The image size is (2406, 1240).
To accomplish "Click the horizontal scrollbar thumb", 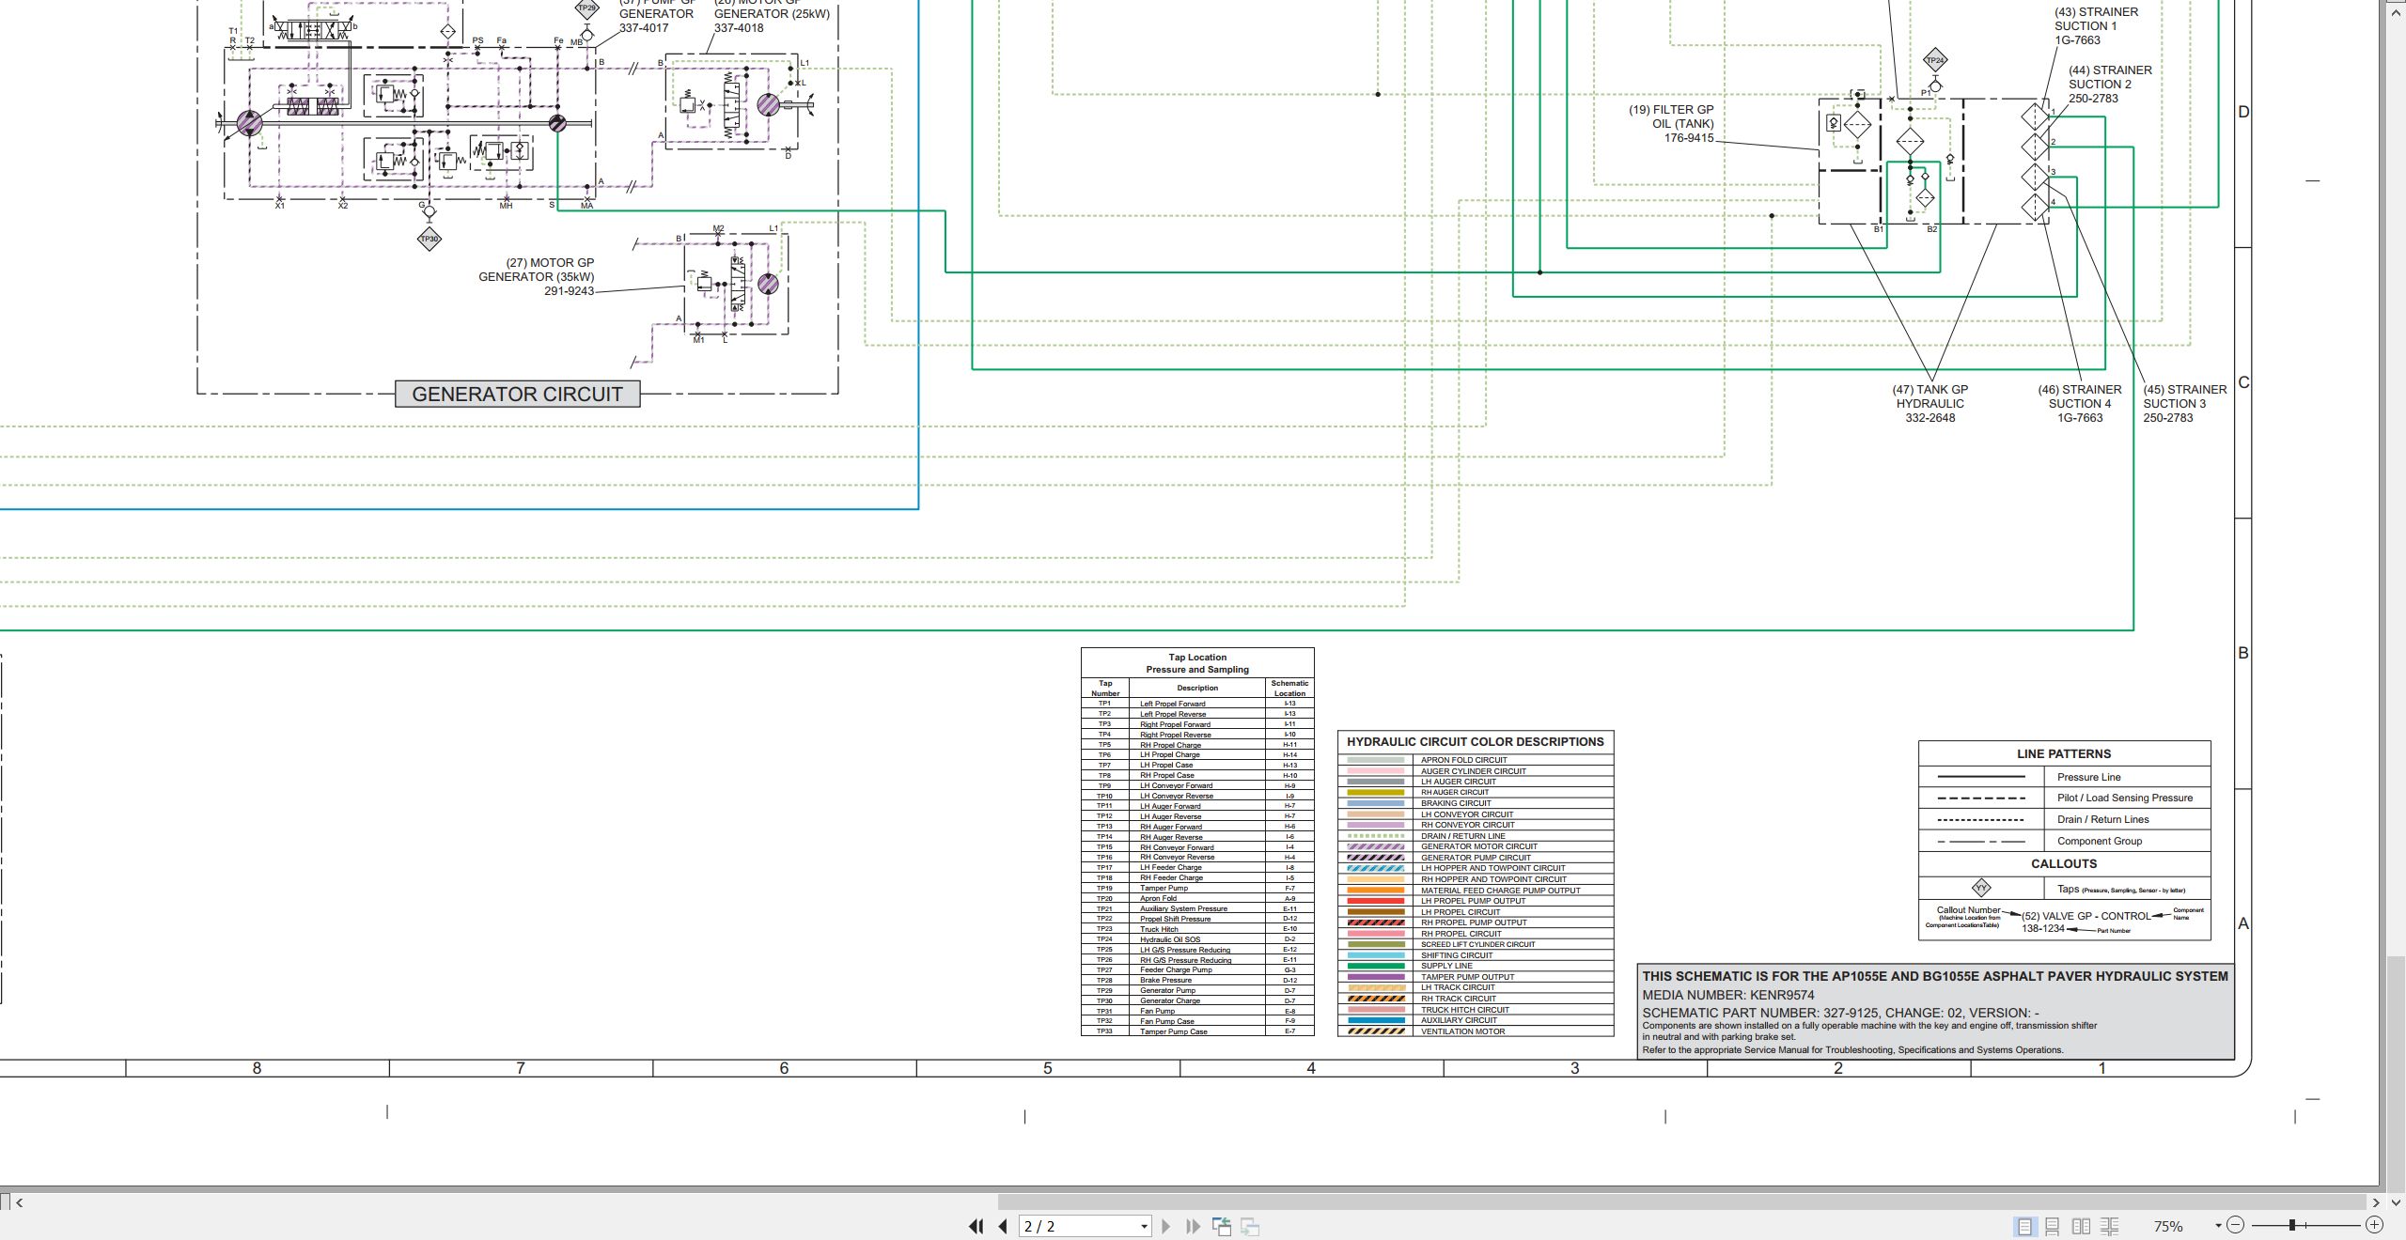I will 1680,1202.
